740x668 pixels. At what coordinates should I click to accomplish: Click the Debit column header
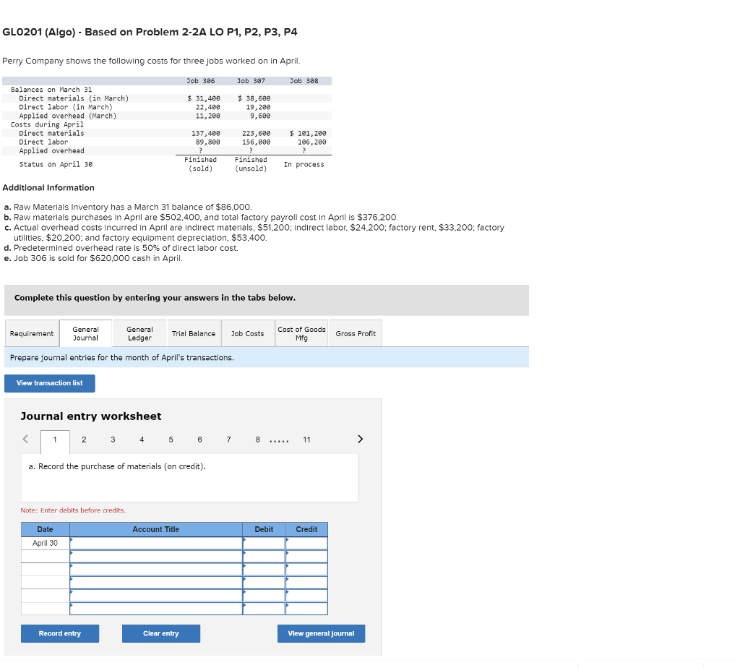264,530
